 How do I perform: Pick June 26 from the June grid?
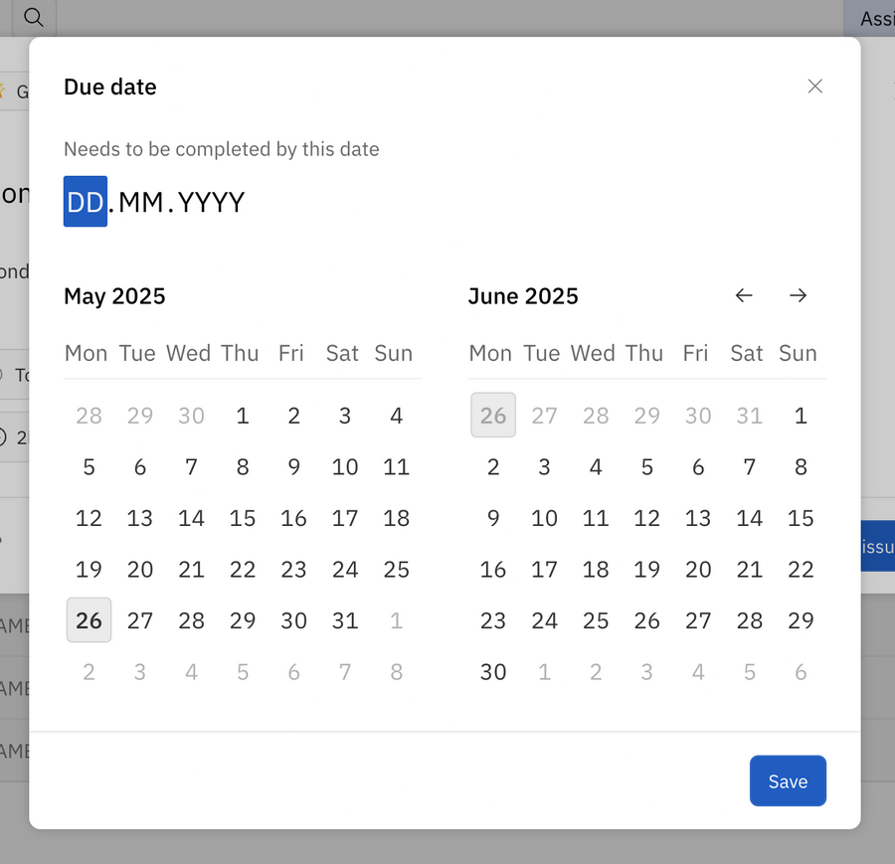[x=647, y=620]
